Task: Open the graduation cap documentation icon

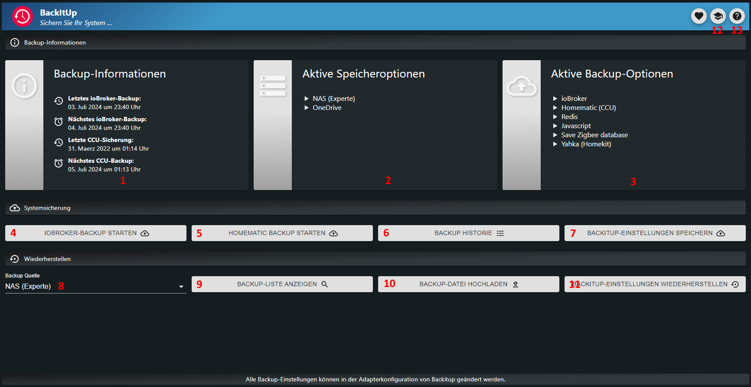Action: pyautogui.click(x=718, y=16)
